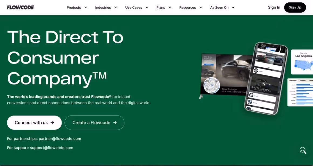313x166 pixels.
Task: Open the partner@flowcode.com email link
Action: coord(60,139)
